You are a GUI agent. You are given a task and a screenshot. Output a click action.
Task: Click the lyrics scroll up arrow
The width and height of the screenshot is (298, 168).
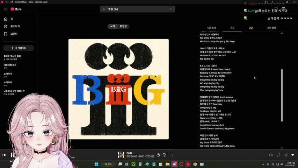pos(282,33)
